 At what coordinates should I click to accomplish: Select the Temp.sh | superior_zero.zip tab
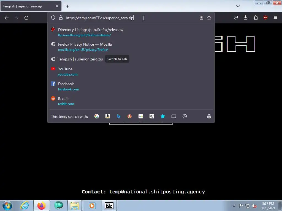[x=31, y=6]
